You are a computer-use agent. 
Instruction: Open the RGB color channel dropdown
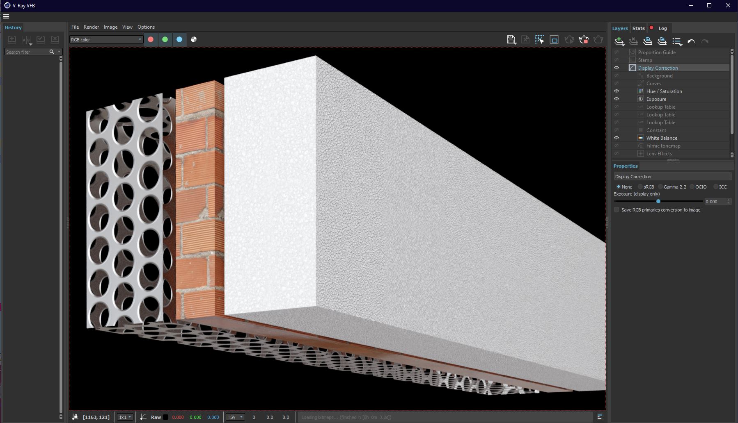pos(106,40)
